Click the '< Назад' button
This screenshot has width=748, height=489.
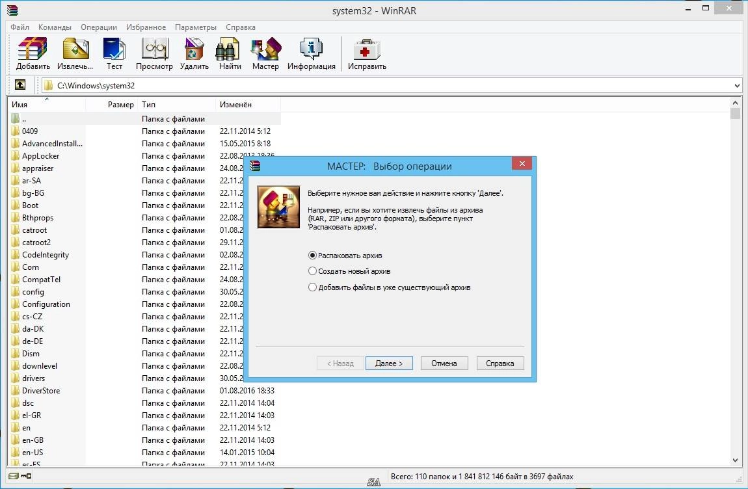[x=340, y=363]
